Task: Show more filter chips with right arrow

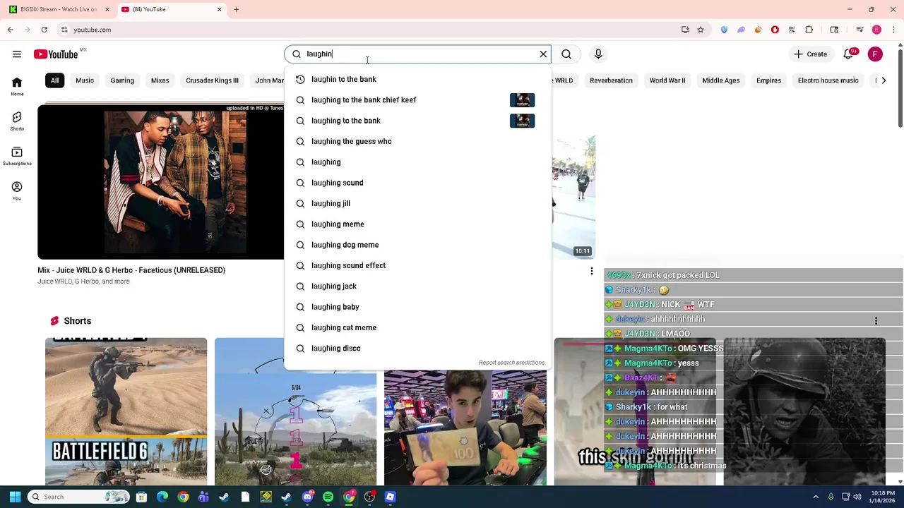Action: pyautogui.click(x=884, y=80)
